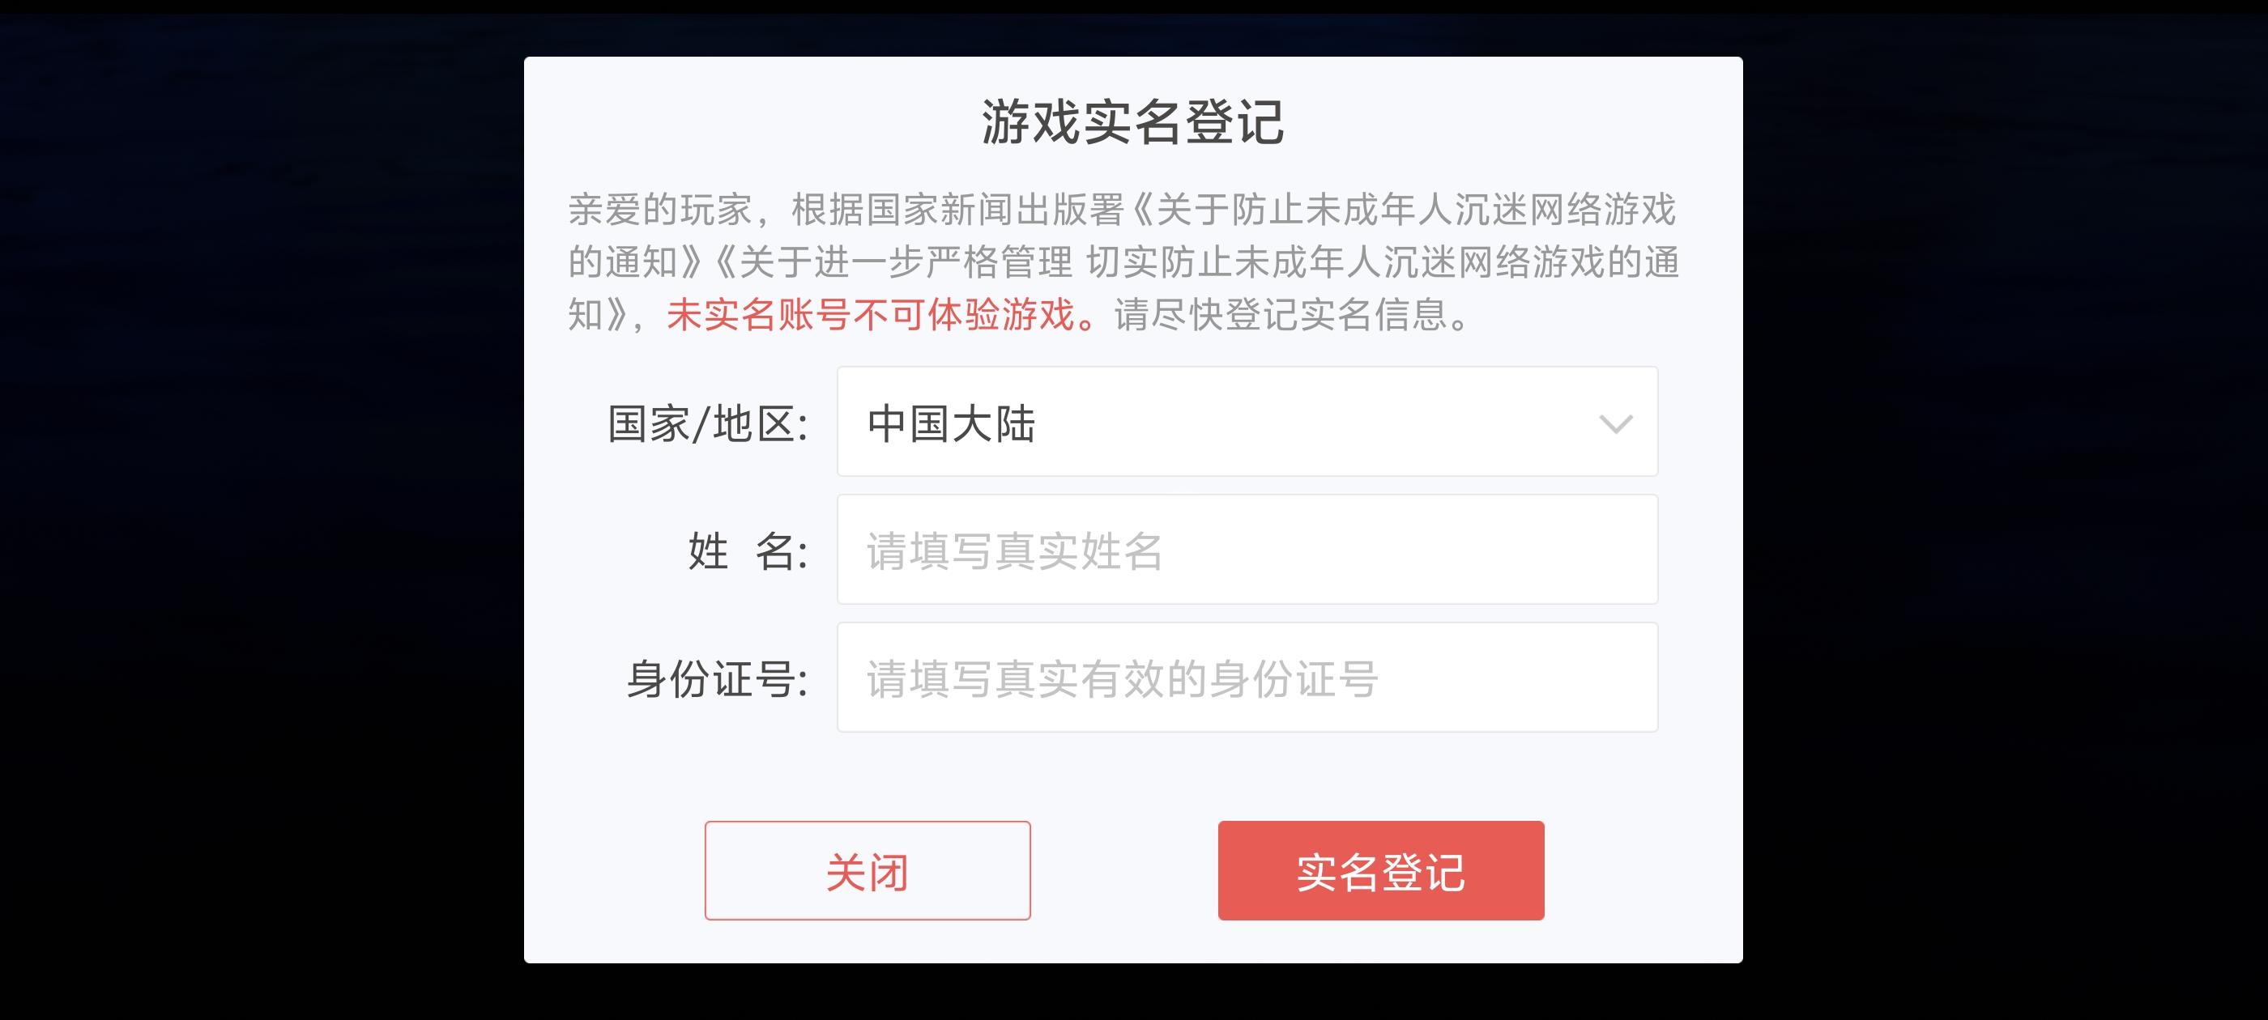
Task: Click the 国家/地区 field label
Action: 708,424
